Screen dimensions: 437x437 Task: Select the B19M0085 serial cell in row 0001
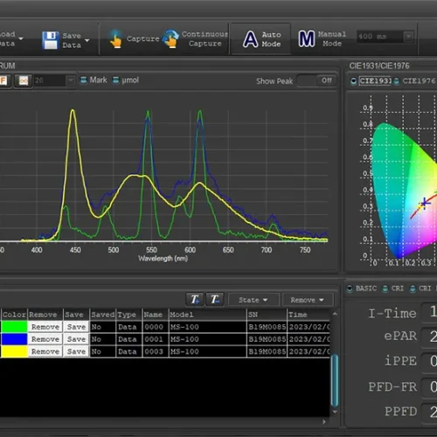pyautogui.click(x=267, y=339)
